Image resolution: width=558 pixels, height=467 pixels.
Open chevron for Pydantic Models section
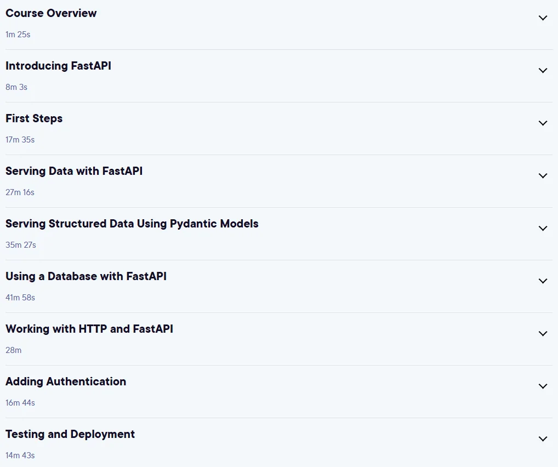click(x=543, y=229)
